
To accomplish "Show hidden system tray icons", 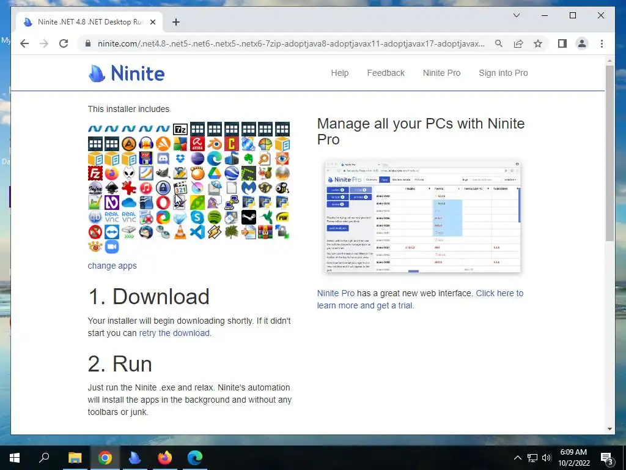I will (x=517, y=458).
